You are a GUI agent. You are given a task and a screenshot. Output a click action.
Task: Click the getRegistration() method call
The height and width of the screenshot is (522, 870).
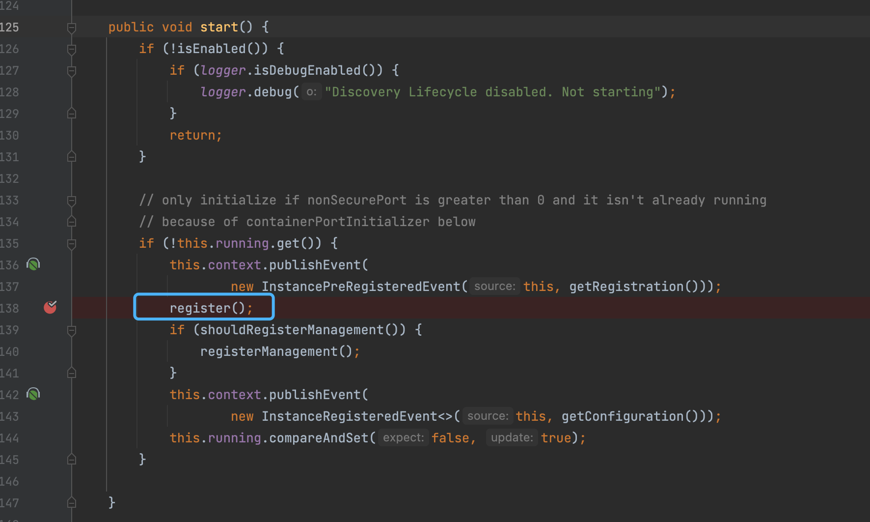[626, 287]
